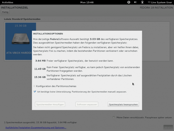Enable 'Meine Daten verschlüsseln' checkbox
Viewport: 174px width, 131px height.
pos(113,117)
